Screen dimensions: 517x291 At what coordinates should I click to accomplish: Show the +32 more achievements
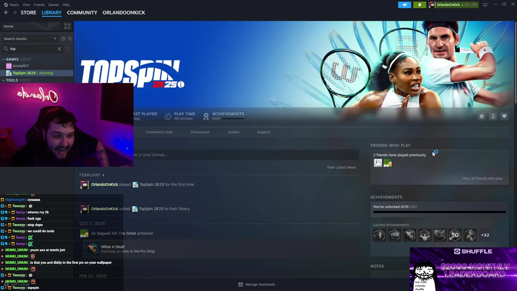485,235
